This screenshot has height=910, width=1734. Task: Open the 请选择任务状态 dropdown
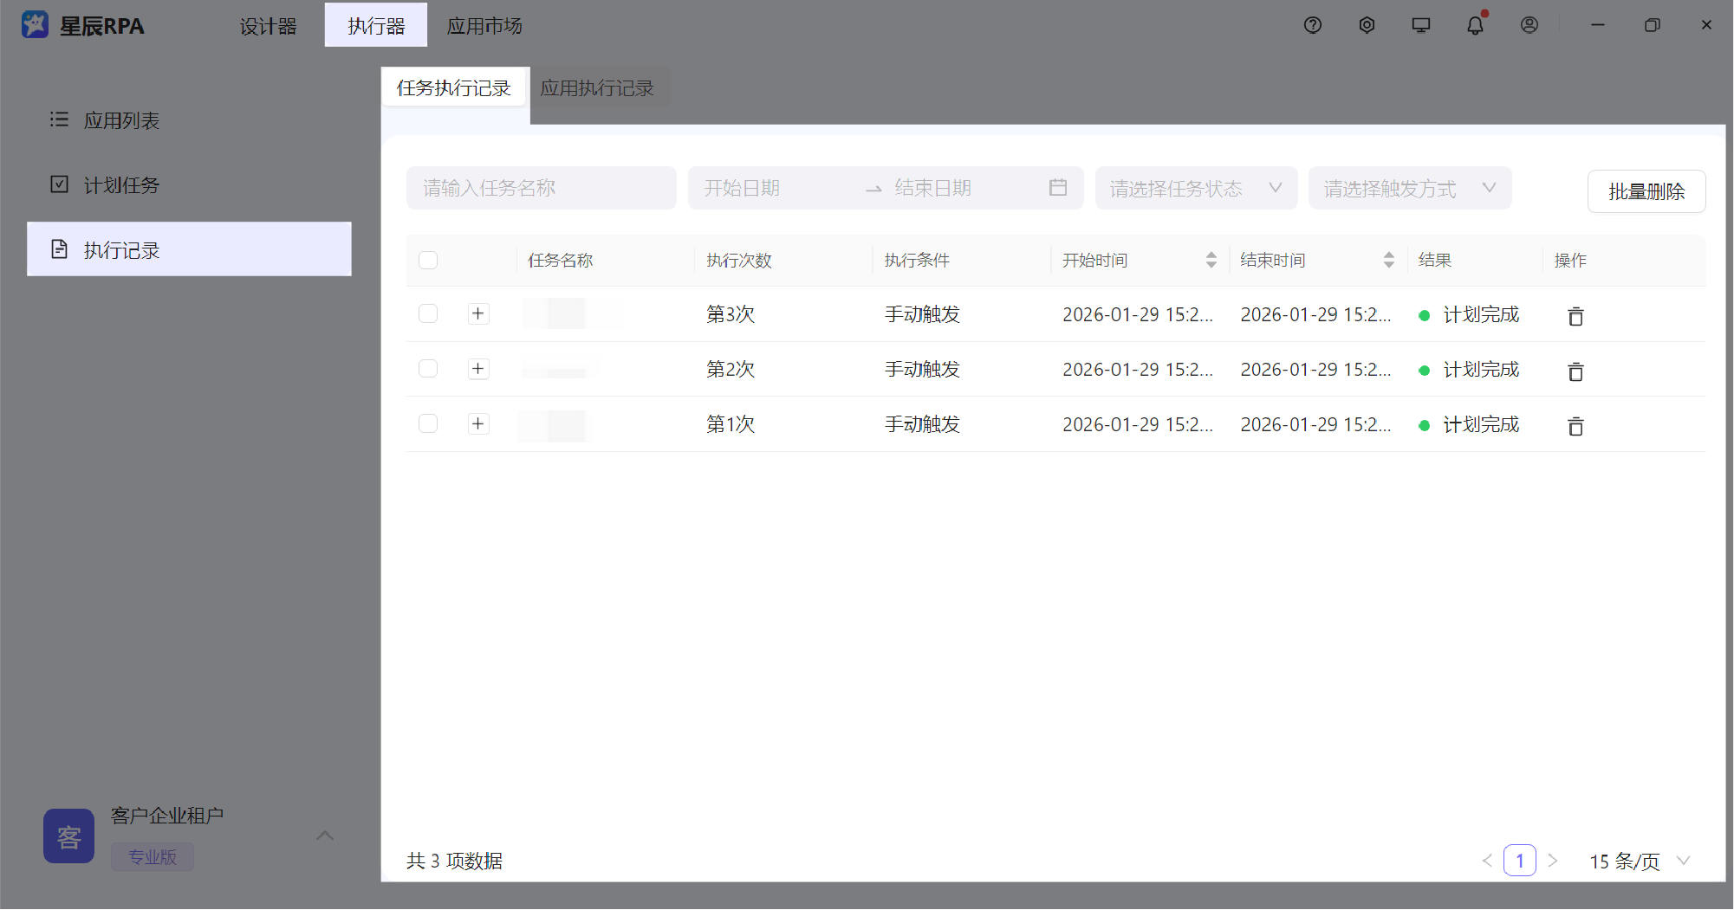tap(1195, 188)
